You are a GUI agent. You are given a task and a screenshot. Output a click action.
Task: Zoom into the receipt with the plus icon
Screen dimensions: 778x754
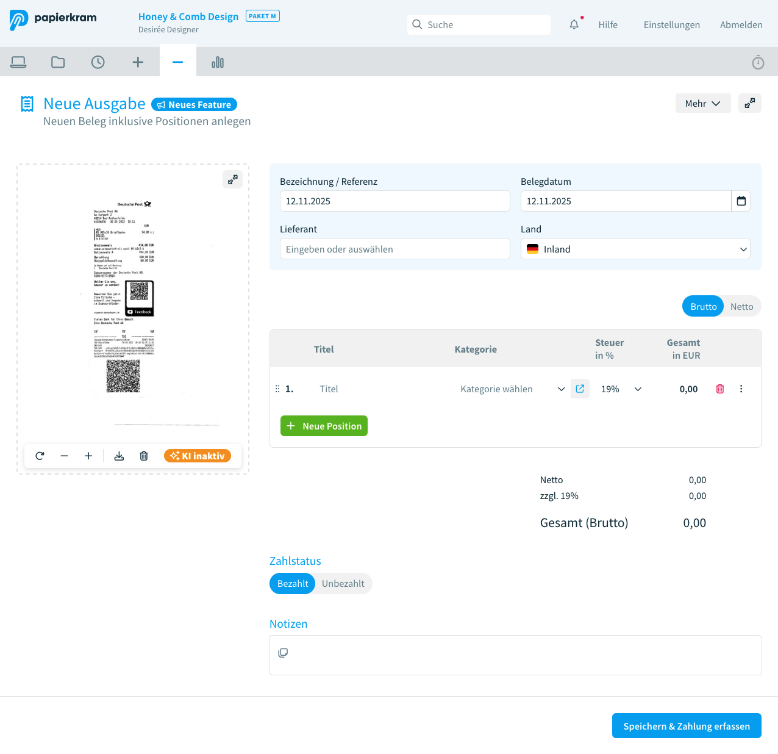point(88,456)
